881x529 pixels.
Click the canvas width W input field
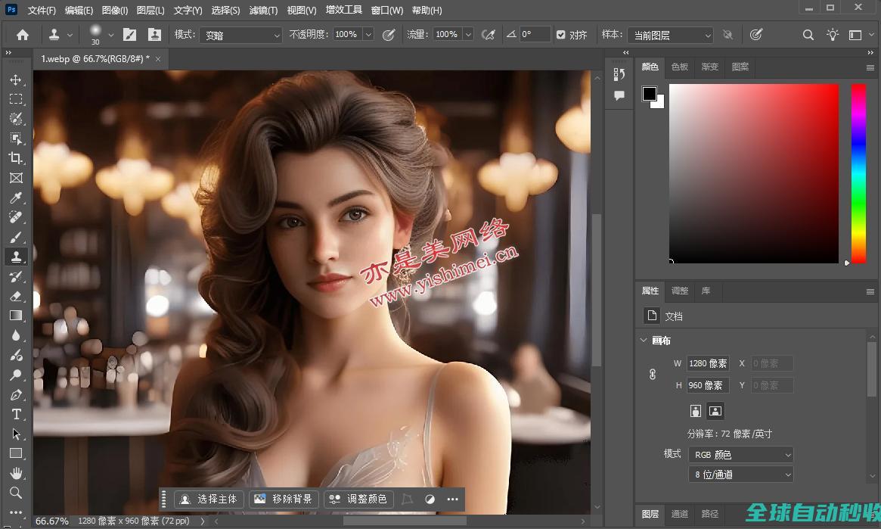coord(708,364)
